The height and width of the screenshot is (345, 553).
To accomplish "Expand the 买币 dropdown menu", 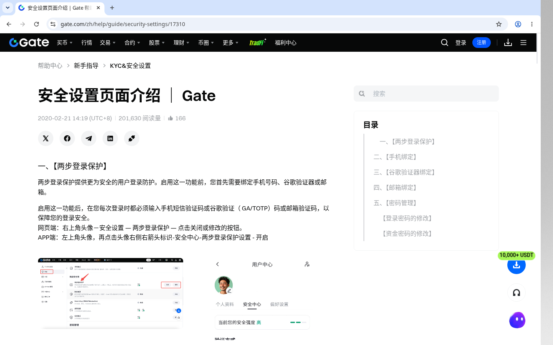I will tap(65, 43).
